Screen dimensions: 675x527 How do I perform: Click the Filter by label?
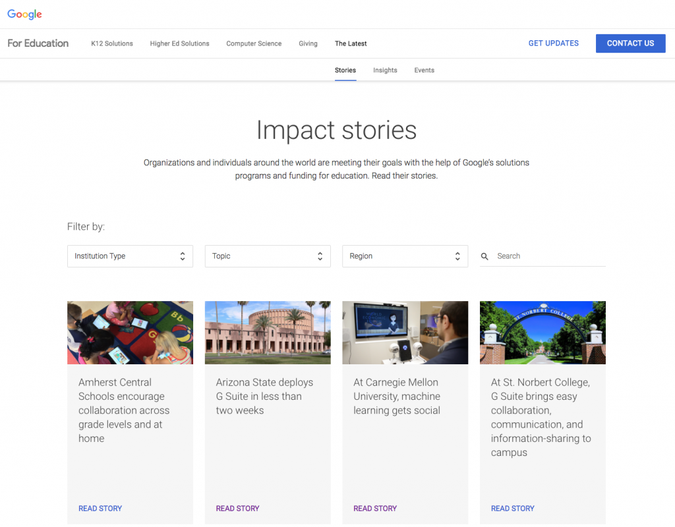click(x=86, y=227)
